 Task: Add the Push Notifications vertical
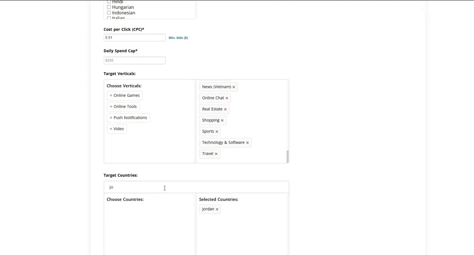pos(128,118)
